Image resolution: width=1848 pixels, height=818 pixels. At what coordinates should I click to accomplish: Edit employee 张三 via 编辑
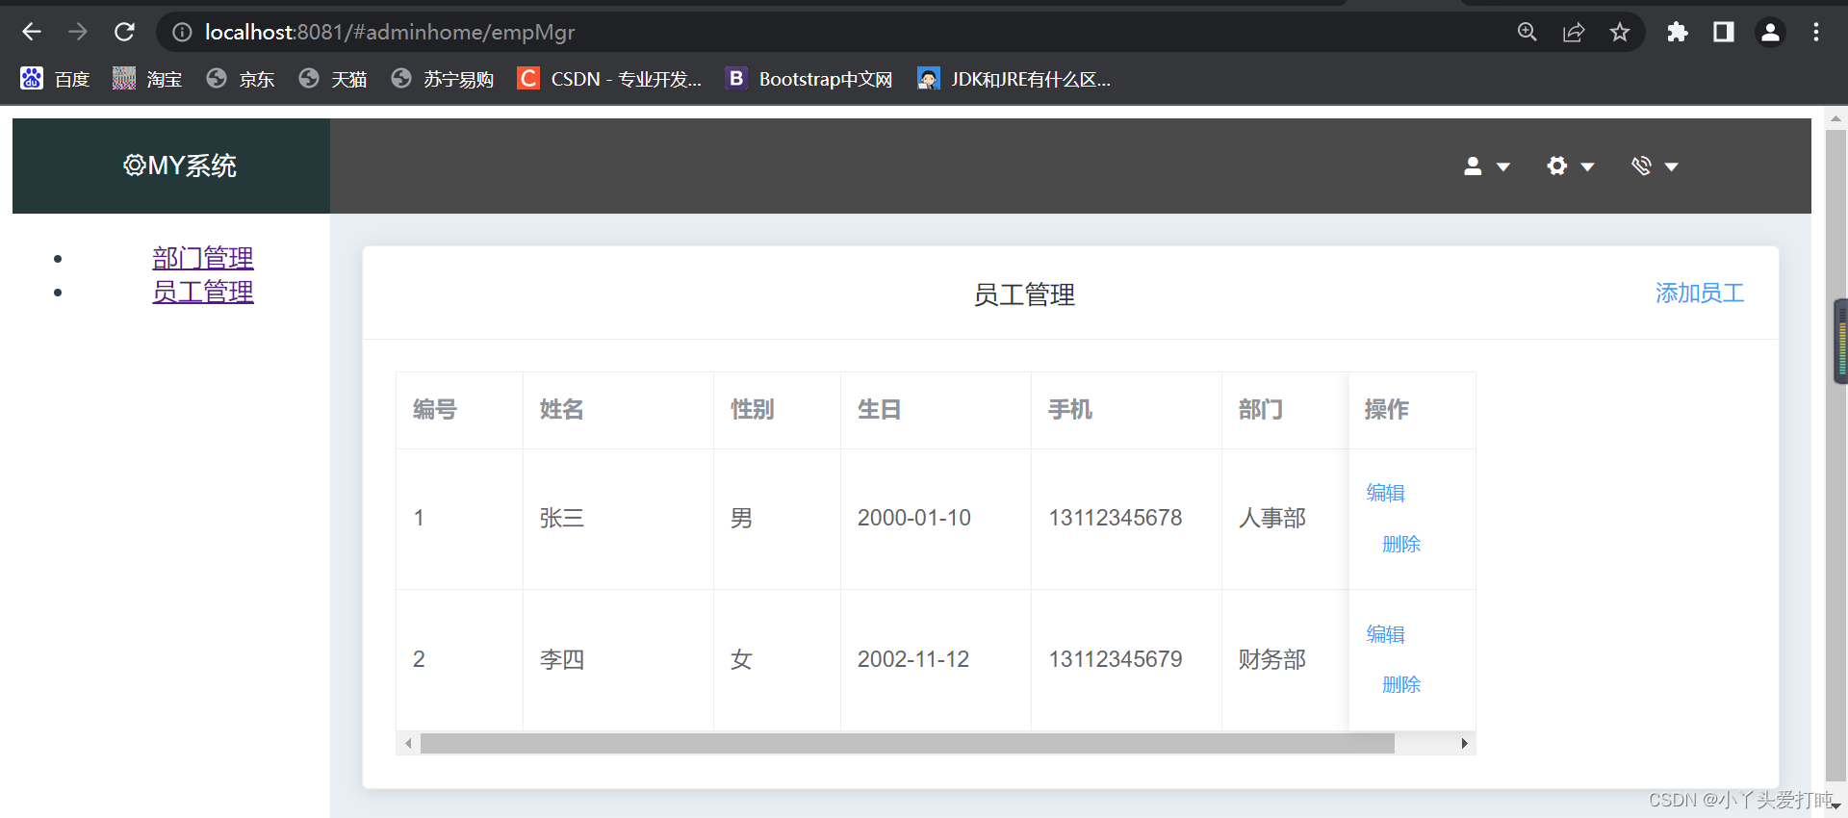(x=1386, y=493)
